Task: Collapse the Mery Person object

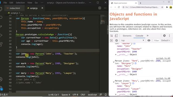Action: click(114, 82)
